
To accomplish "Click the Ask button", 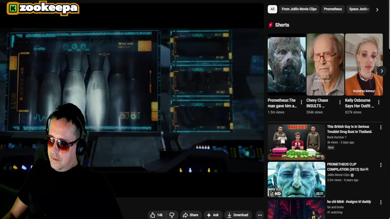I will [x=212, y=215].
